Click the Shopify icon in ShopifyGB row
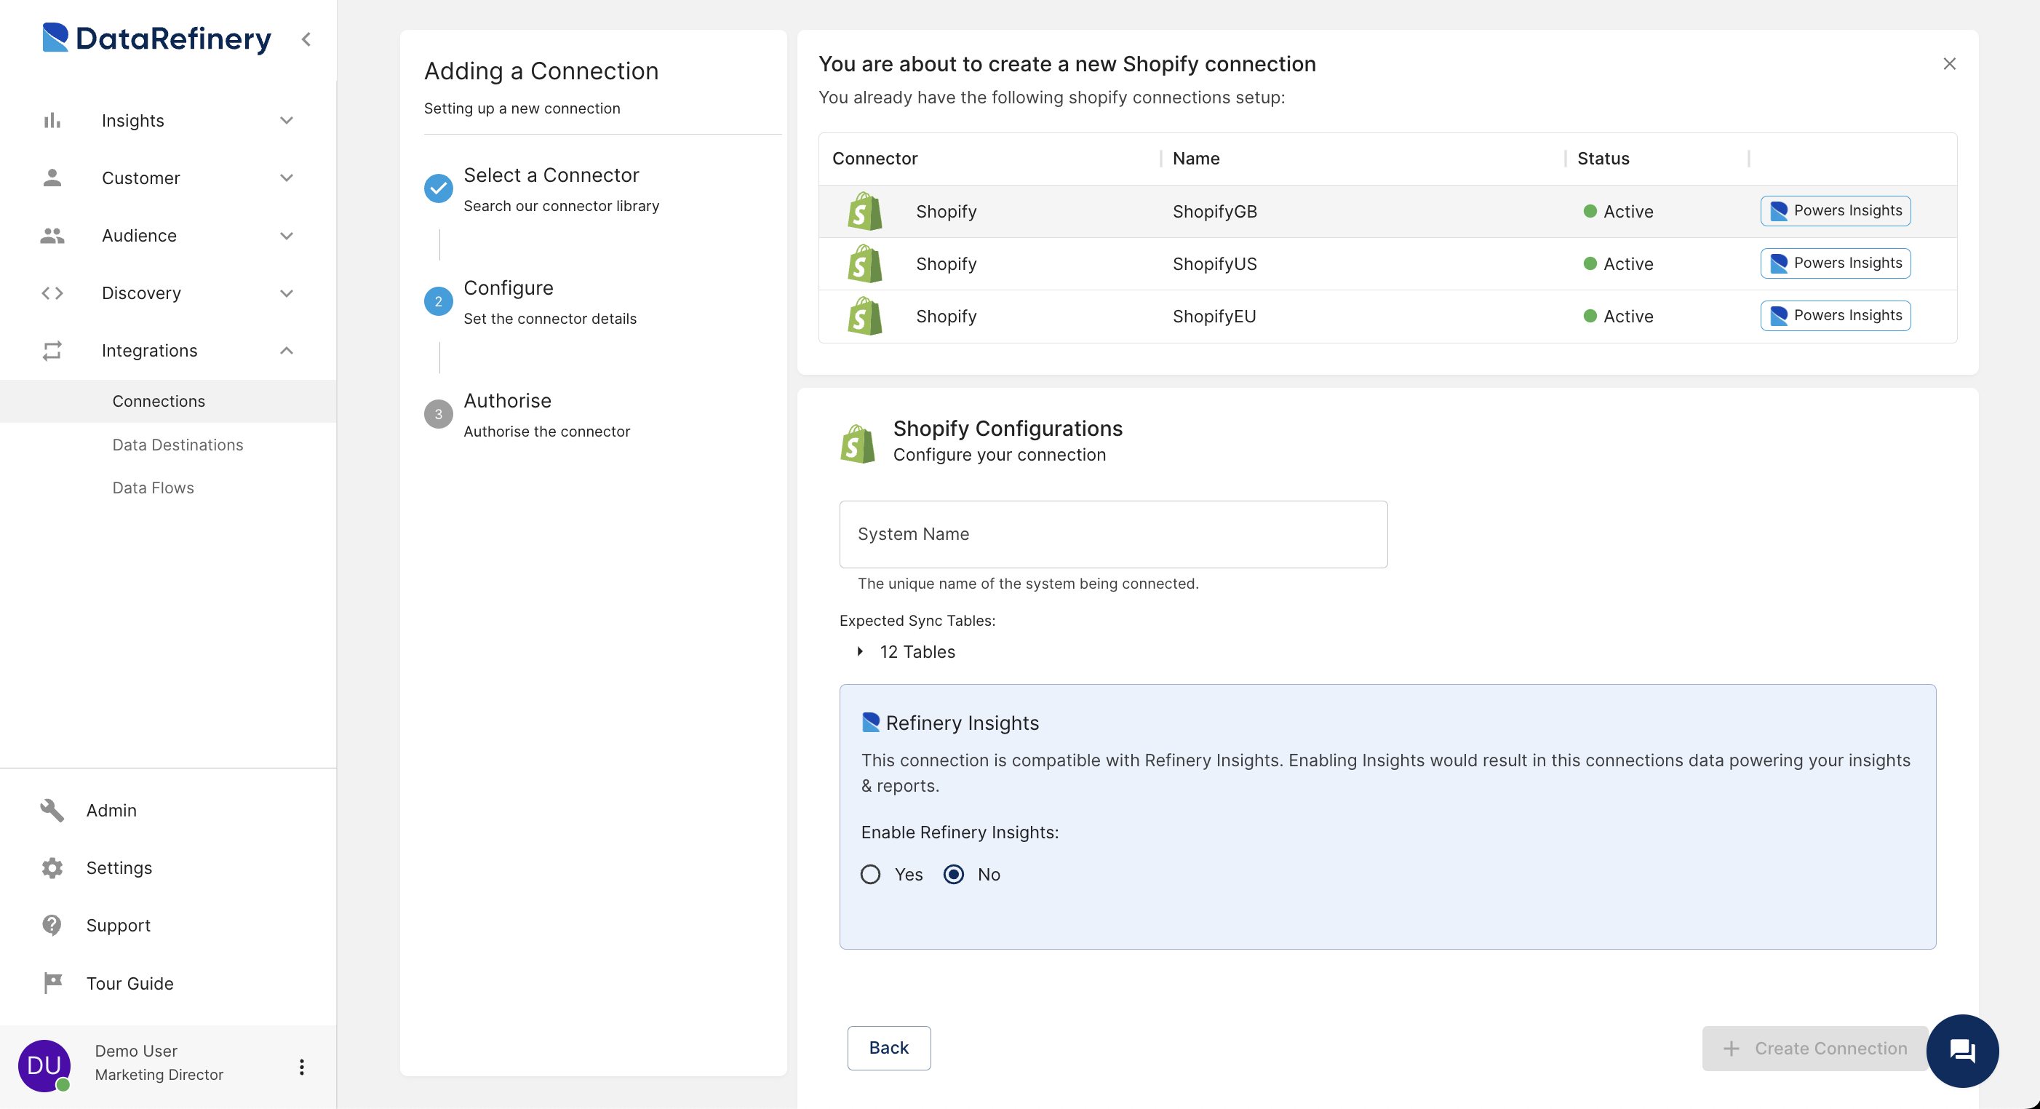The height and width of the screenshot is (1109, 2040). point(865,212)
